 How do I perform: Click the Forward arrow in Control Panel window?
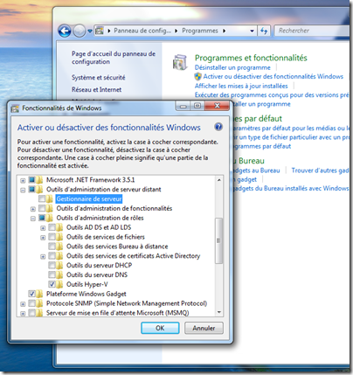click(80, 31)
